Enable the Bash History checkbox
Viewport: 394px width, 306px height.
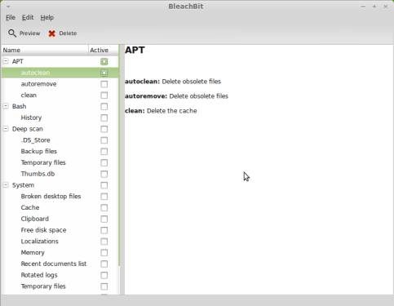click(104, 118)
